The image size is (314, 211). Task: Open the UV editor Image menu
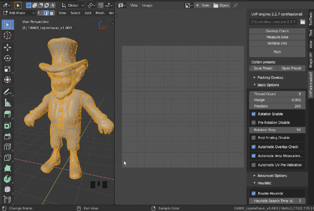tap(147, 5)
